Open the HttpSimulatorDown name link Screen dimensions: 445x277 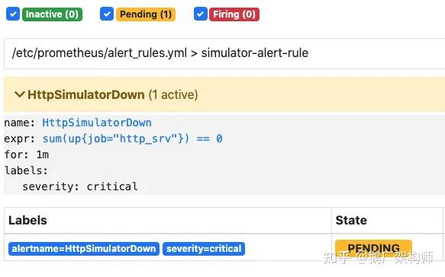[x=97, y=123]
